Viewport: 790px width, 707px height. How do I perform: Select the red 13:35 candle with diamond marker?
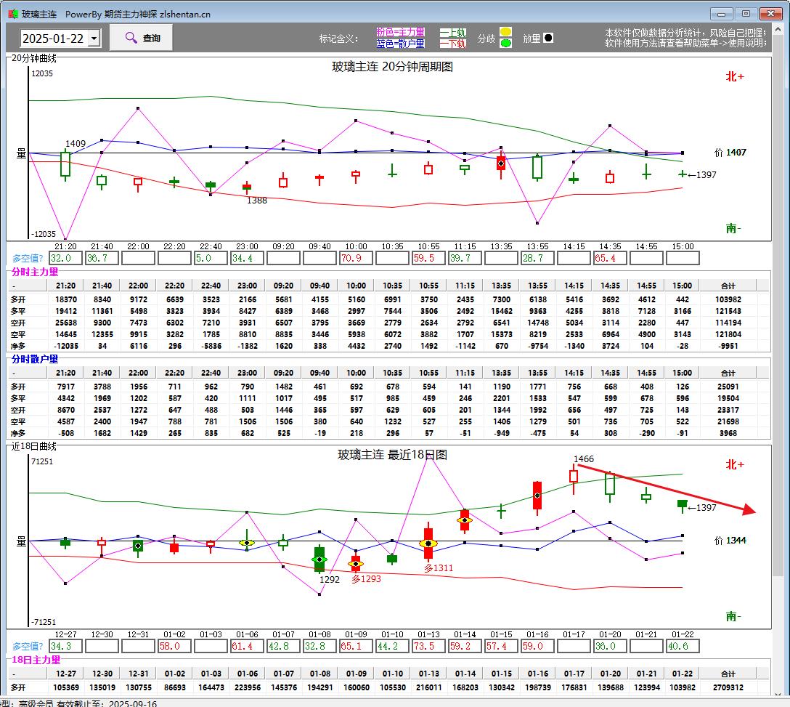click(501, 163)
